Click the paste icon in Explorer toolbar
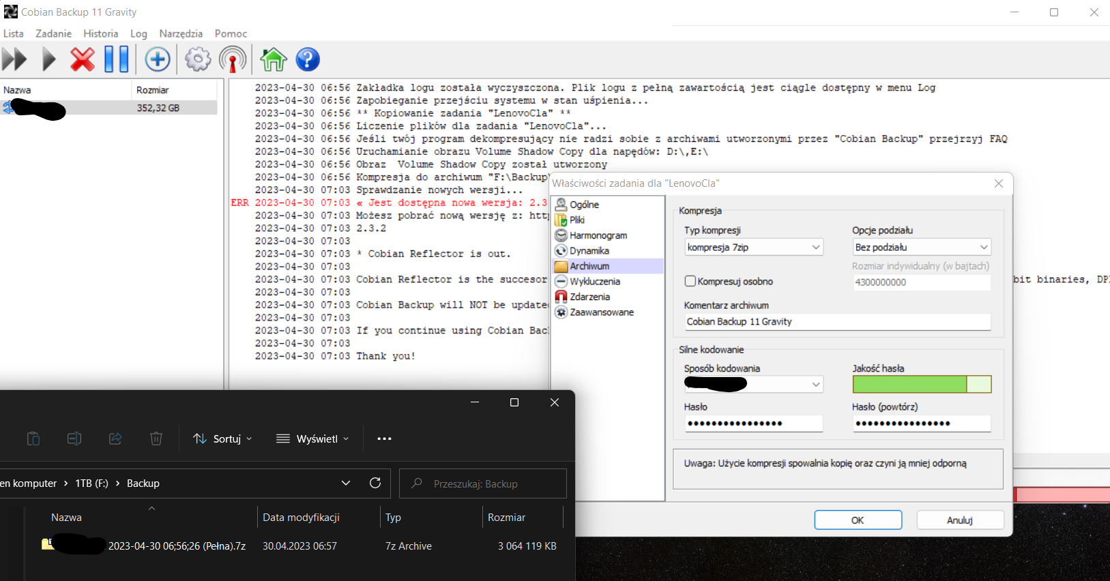1110x581 pixels. pos(33,438)
